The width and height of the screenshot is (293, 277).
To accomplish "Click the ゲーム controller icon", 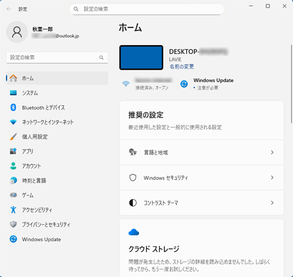I will point(14,195).
